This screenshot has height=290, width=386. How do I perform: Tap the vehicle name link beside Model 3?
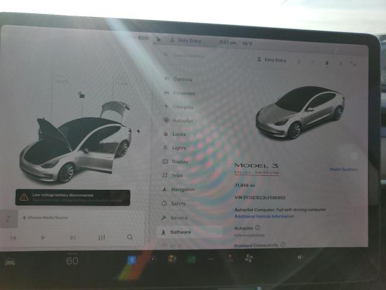(x=343, y=169)
